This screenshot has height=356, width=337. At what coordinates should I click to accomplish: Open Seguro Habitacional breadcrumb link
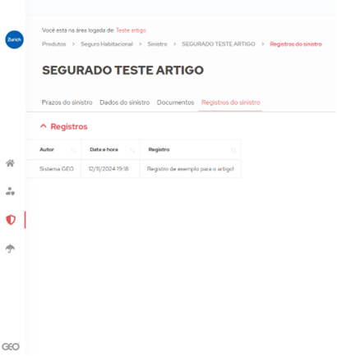click(x=107, y=44)
